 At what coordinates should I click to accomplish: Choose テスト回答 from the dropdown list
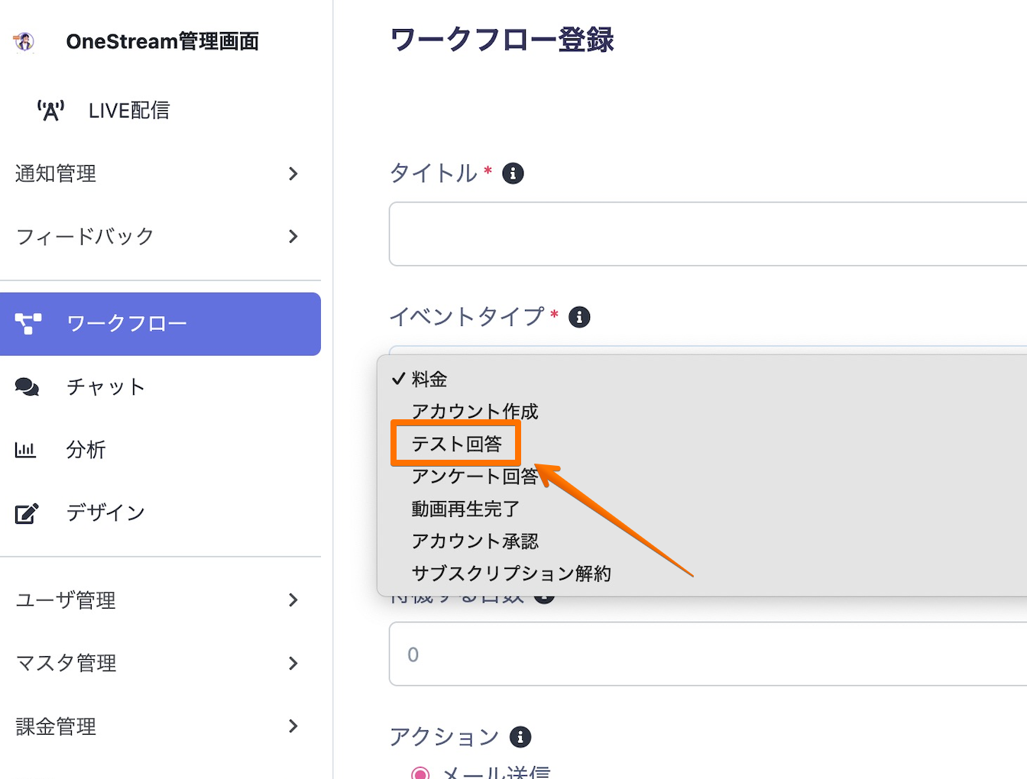point(456,444)
